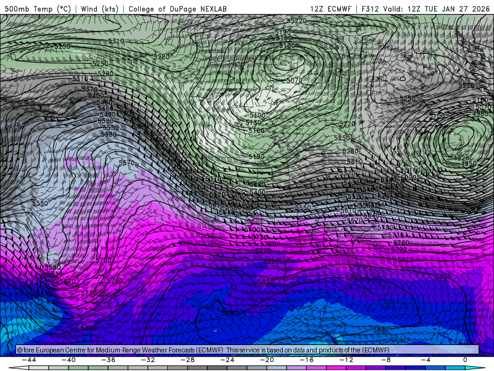Viewport: 494px width, 371px height.
Task: Click the "-16" color bar label
Action: click(307, 360)
